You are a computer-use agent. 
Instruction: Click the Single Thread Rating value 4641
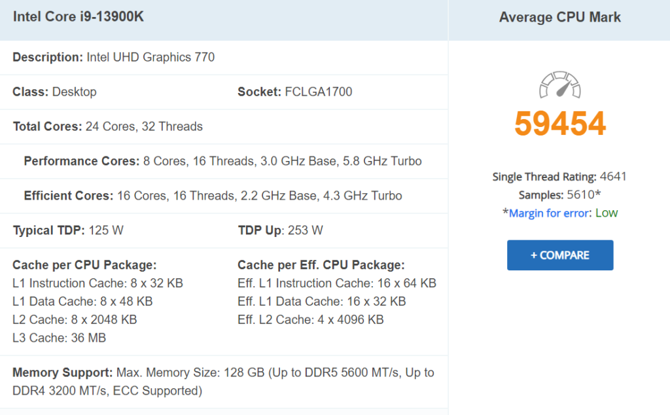point(612,176)
